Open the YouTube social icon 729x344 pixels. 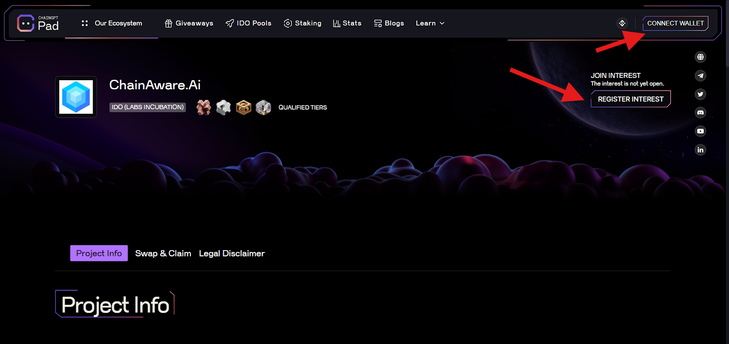[x=700, y=131]
